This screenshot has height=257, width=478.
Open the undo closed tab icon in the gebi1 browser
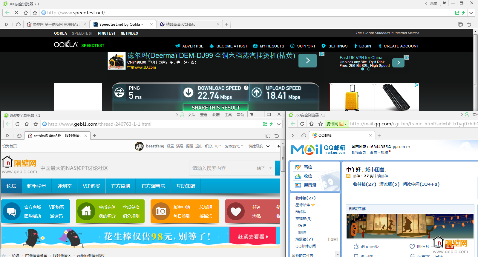pos(277,136)
